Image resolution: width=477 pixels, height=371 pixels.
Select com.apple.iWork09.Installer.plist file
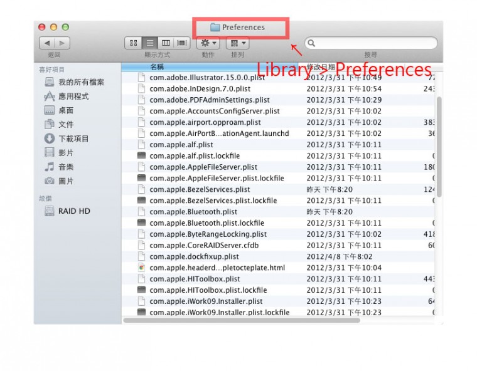click(x=206, y=301)
